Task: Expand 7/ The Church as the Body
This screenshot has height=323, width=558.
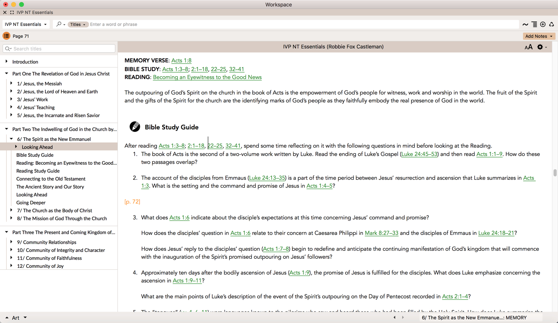Action: 12,210
